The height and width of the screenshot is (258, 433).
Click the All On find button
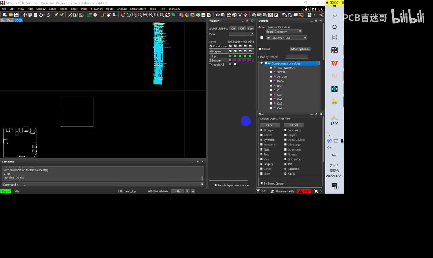(270, 125)
